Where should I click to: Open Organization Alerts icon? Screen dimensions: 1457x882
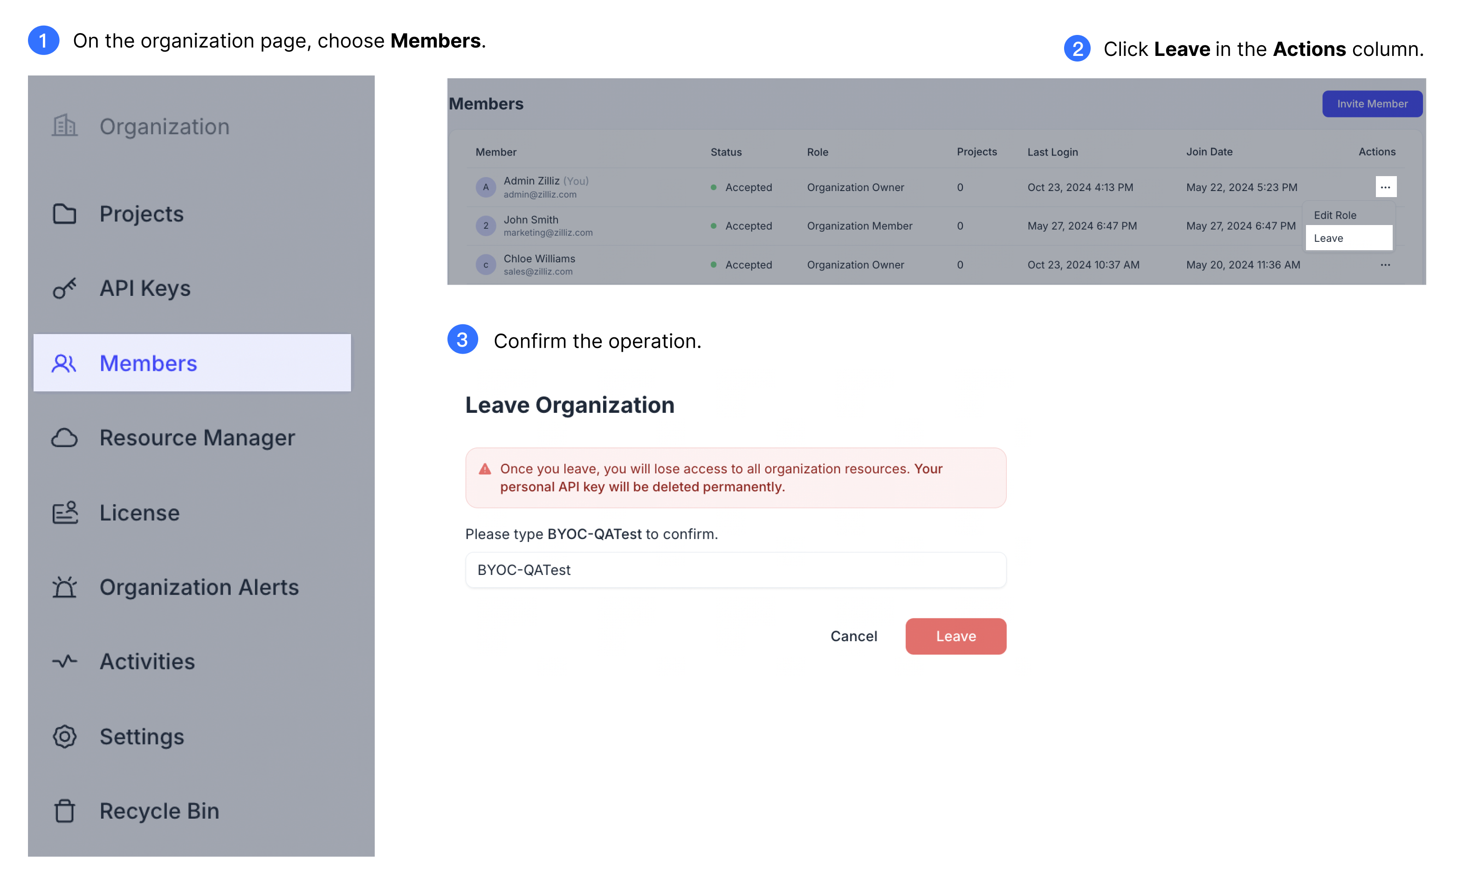(x=67, y=586)
